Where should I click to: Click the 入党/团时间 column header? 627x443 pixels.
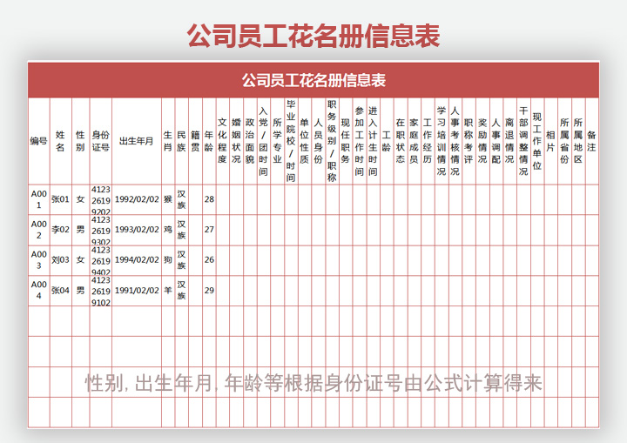263,141
